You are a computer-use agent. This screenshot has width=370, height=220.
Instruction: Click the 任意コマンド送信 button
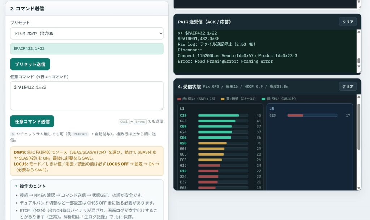[x=32, y=121]
